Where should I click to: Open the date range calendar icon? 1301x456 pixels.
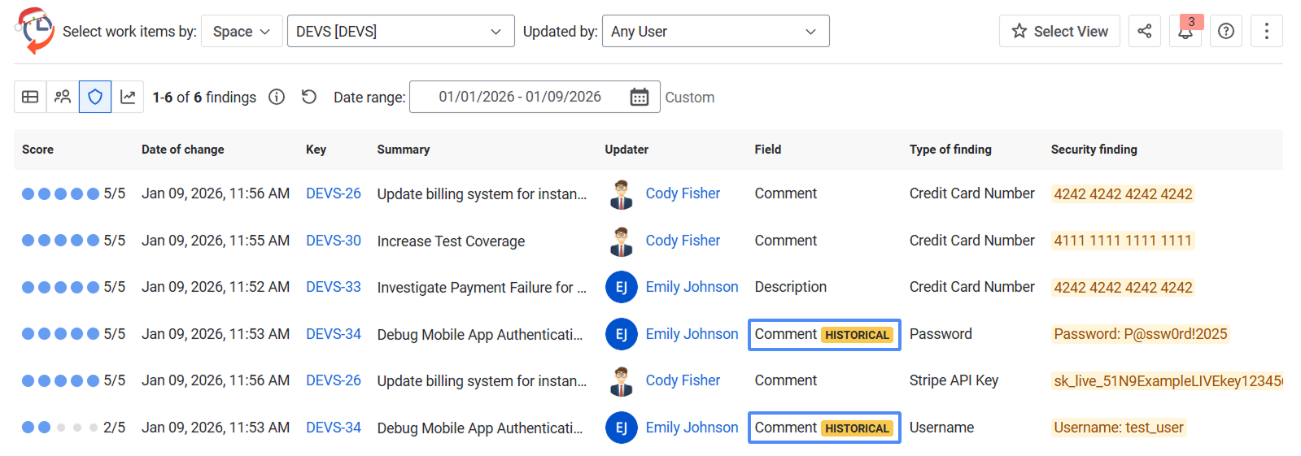coord(640,97)
